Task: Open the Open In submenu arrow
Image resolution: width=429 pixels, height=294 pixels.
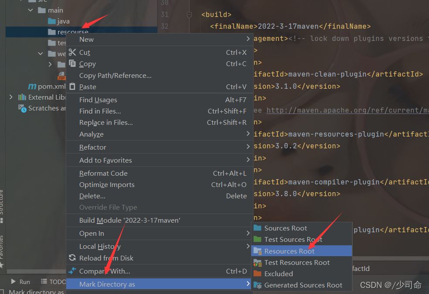Action: click(x=248, y=233)
